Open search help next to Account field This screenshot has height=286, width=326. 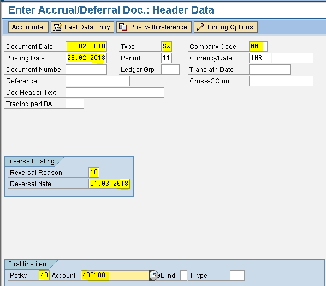pyautogui.click(x=153, y=276)
